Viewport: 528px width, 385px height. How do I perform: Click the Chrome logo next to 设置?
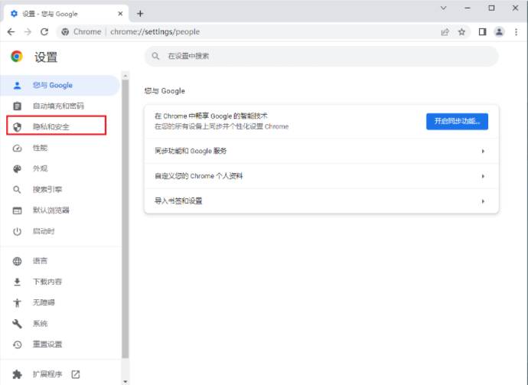pos(17,57)
